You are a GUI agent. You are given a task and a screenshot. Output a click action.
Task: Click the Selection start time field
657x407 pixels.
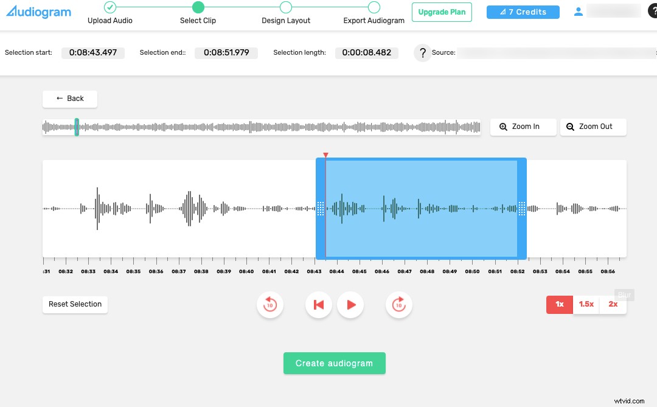(x=92, y=53)
